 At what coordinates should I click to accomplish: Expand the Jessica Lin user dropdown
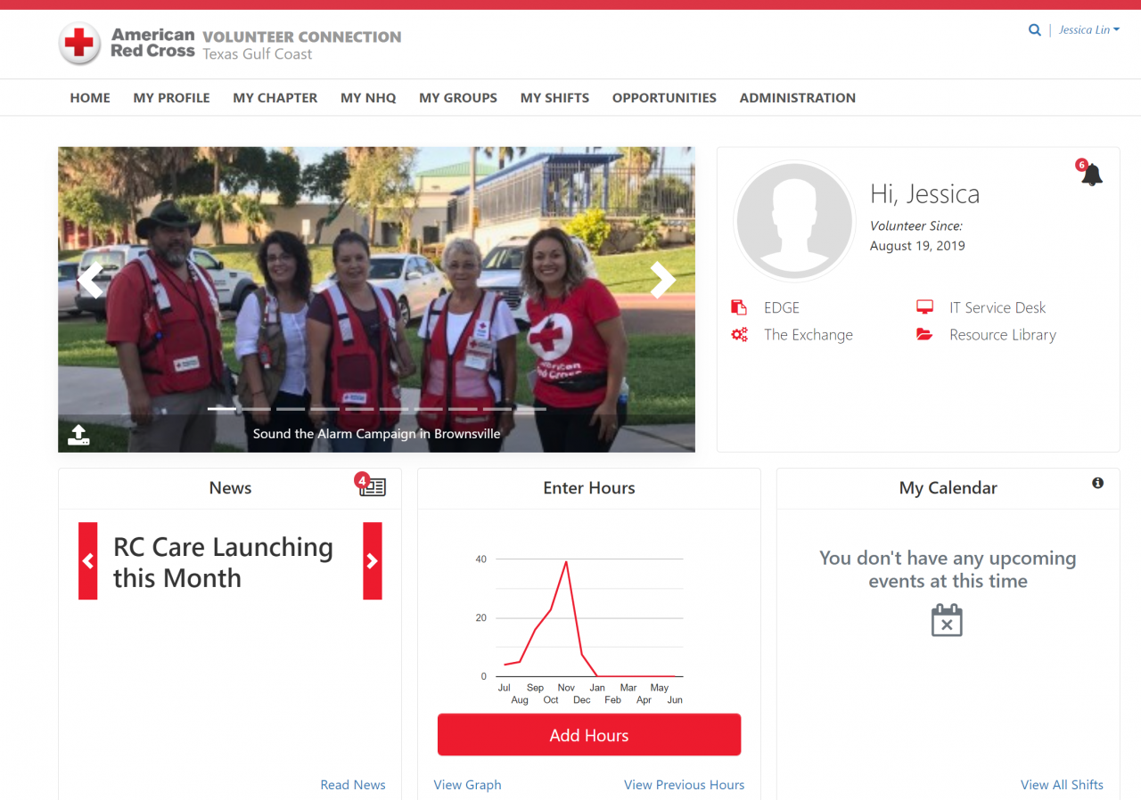tap(1089, 30)
